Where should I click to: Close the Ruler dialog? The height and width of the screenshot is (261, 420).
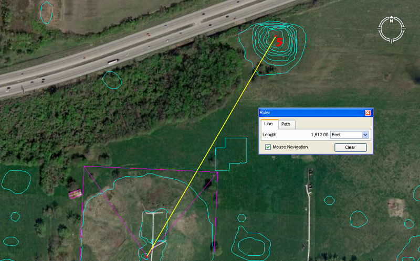(367, 113)
